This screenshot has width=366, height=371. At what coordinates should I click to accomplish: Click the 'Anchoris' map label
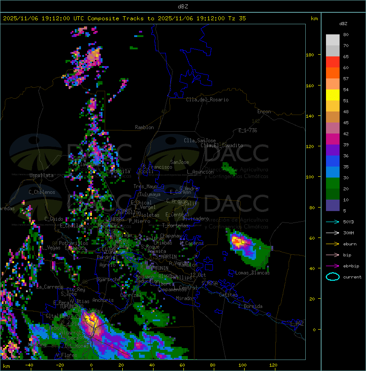click(103, 300)
